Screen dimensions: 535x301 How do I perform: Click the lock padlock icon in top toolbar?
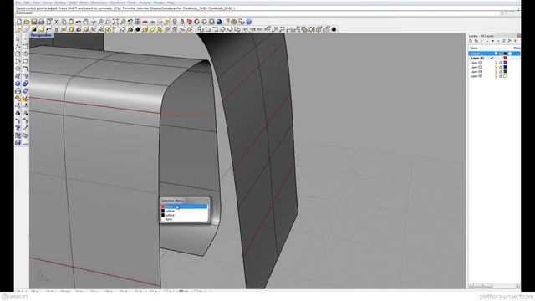coord(182,22)
